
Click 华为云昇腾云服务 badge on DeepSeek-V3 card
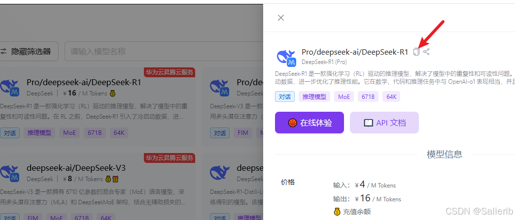[170, 158]
